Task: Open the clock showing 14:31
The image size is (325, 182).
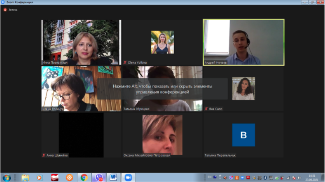Action: coord(313,177)
